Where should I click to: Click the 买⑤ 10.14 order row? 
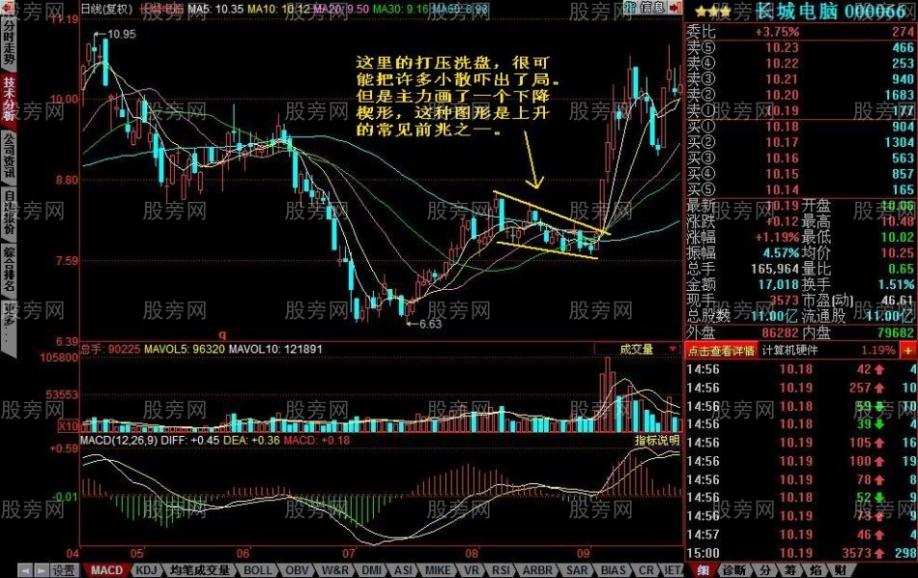[x=800, y=189]
